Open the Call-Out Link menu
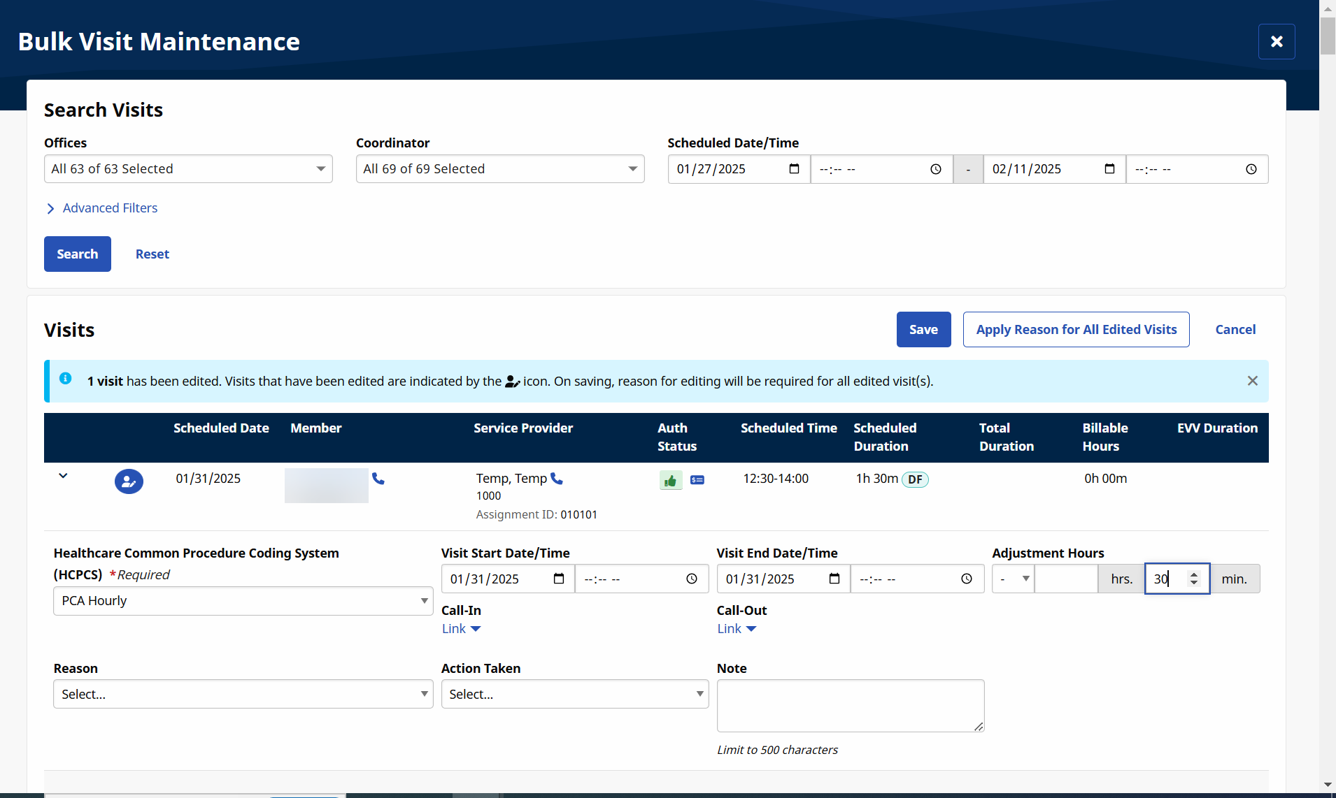Screen dimensions: 1336x798 pos(737,629)
